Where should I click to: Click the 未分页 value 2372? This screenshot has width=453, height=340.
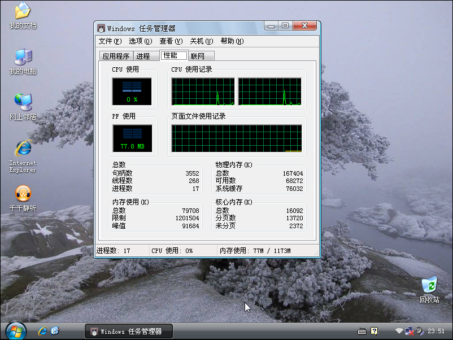[296, 226]
